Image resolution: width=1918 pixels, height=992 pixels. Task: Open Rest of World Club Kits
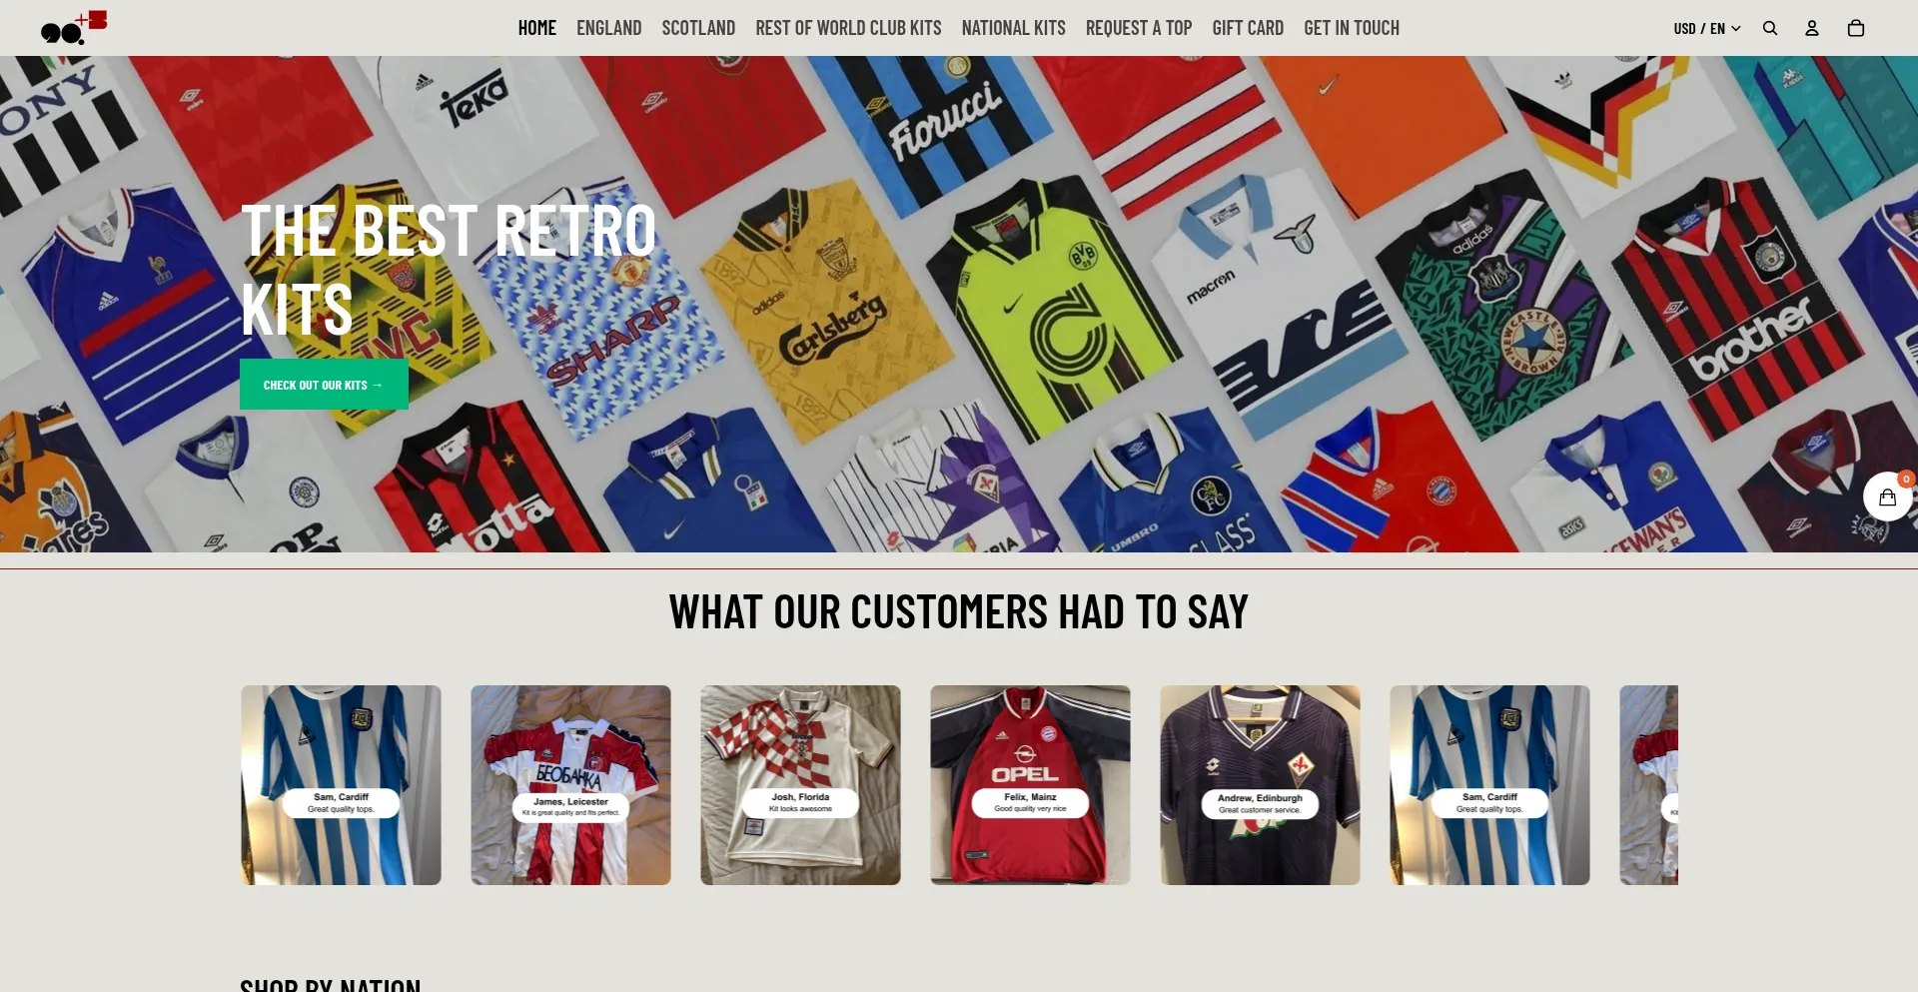click(x=848, y=28)
